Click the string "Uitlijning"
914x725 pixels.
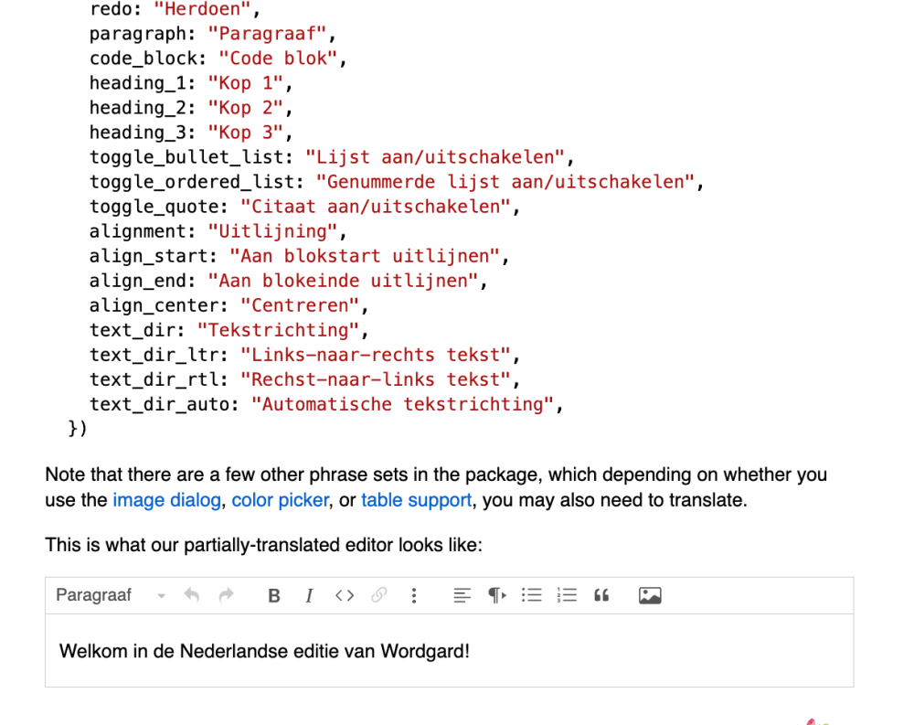pos(272,231)
